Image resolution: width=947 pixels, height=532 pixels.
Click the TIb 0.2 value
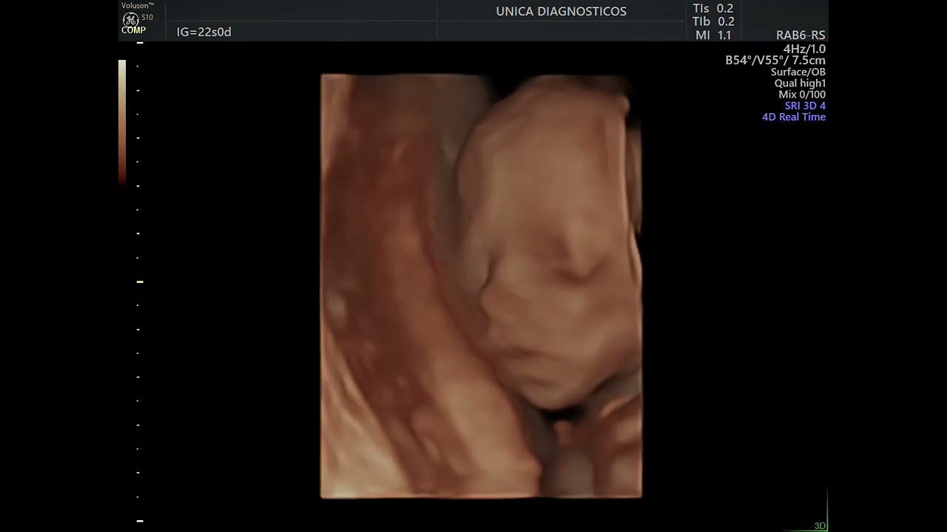713,22
